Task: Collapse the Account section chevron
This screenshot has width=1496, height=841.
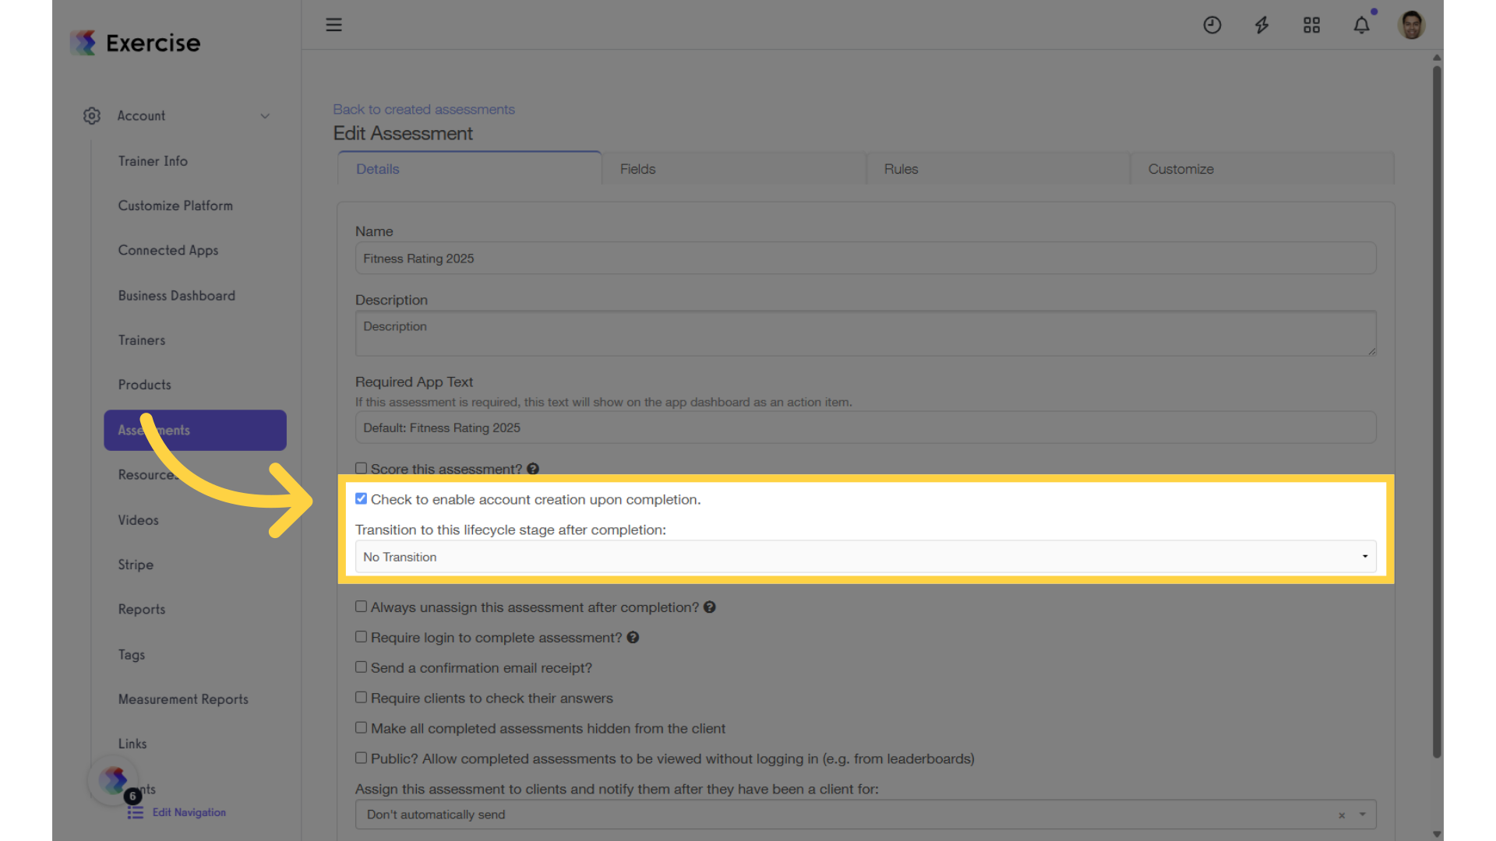Action: (x=265, y=116)
